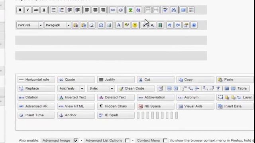Select the insert link chain icon
This screenshot has height=143, width=255.
tap(113, 10)
